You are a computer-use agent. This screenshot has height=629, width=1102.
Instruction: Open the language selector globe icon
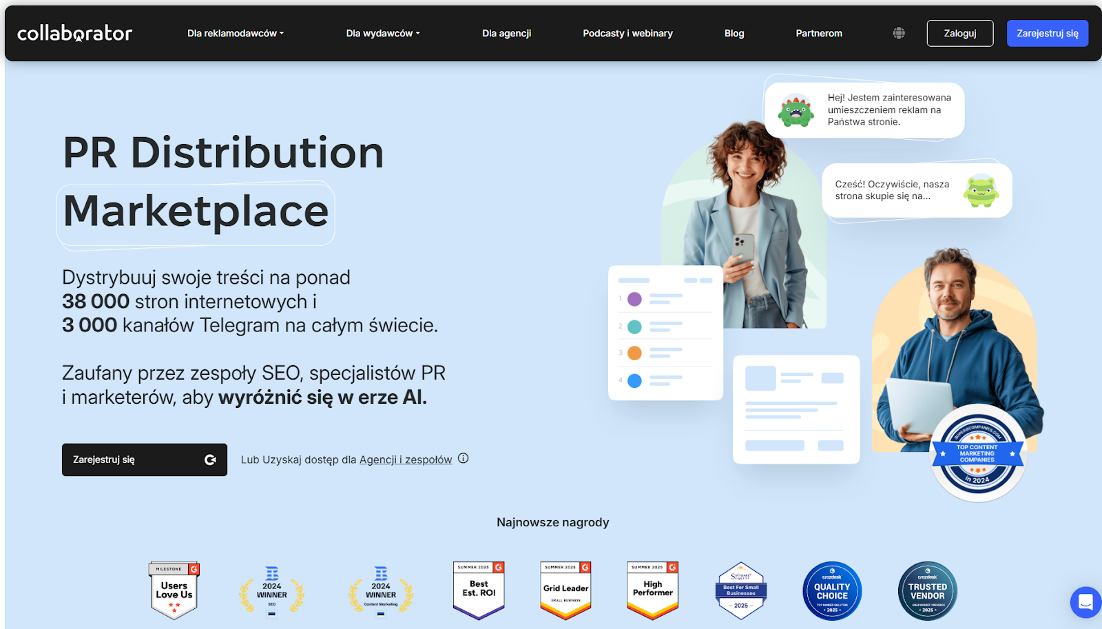897,32
